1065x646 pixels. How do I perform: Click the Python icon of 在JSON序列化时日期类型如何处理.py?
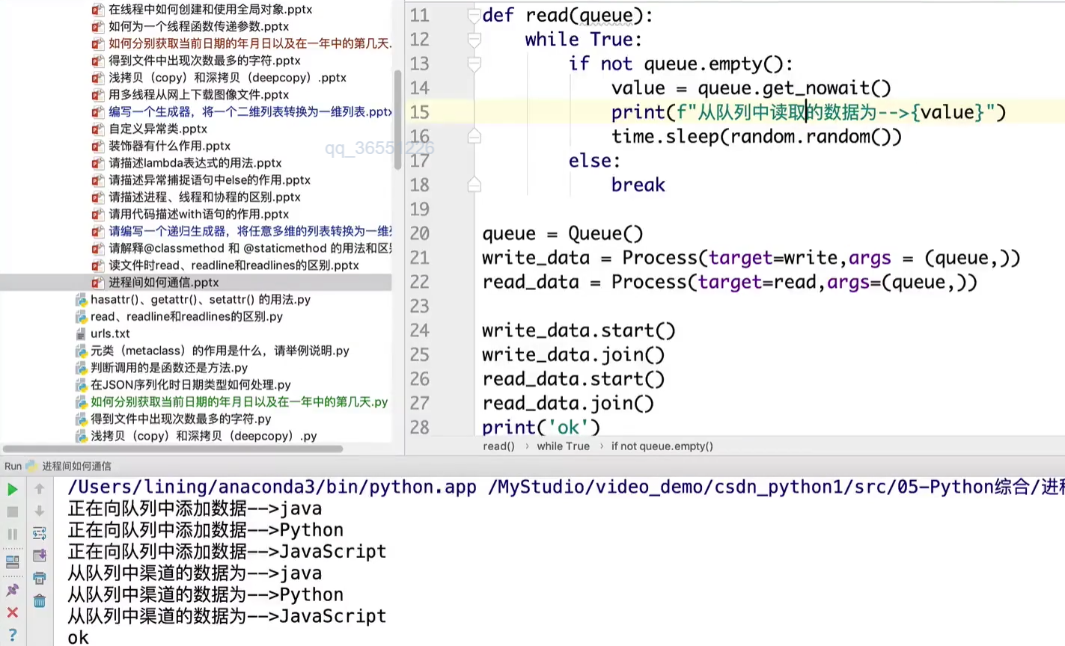click(81, 385)
